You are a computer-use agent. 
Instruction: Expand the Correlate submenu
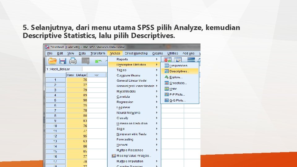point(134,96)
